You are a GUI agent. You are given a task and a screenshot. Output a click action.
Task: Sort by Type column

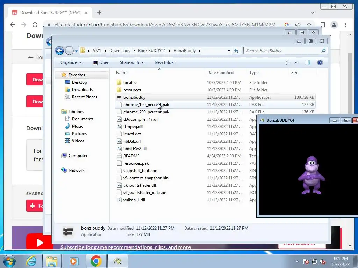coord(254,73)
